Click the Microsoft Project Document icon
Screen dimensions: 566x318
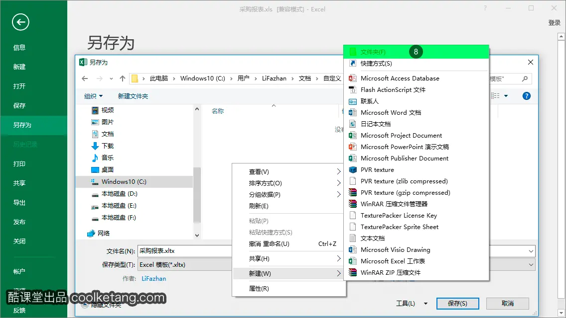click(x=353, y=136)
